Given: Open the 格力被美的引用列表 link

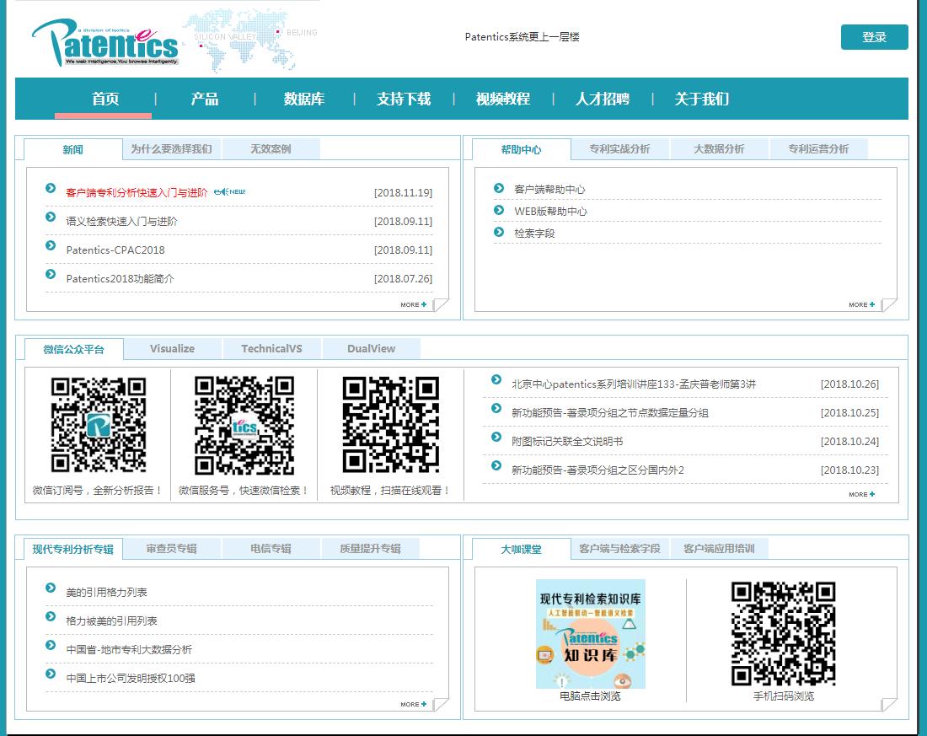Looking at the screenshot, I should (112, 620).
